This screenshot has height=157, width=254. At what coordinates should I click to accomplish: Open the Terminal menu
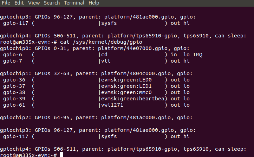click(74, 3)
